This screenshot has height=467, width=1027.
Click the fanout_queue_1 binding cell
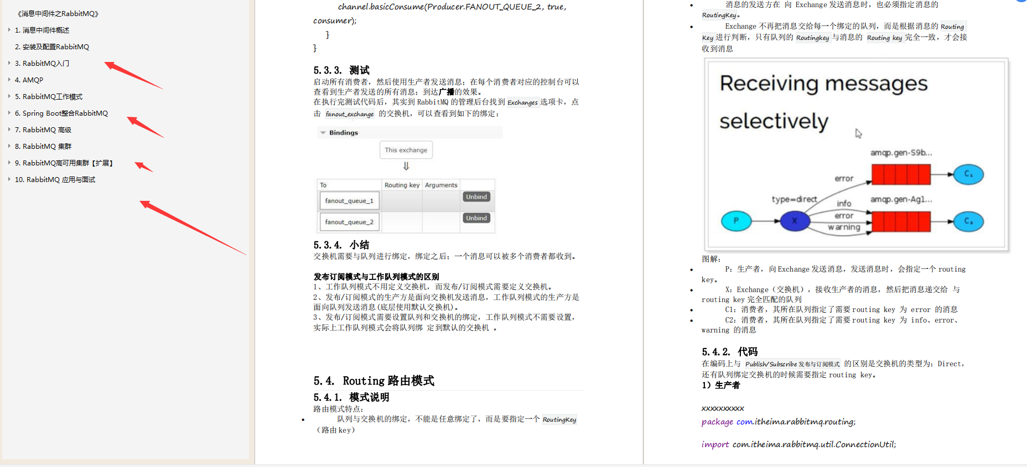[x=349, y=201]
